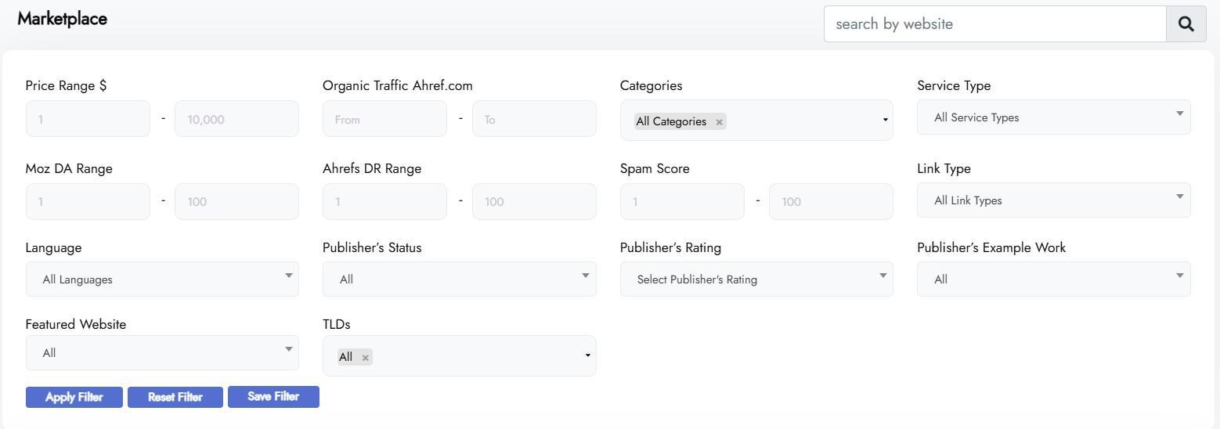Open the Service Type dropdown
Image resolution: width=1220 pixels, height=429 pixels.
[x=1053, y=117]
